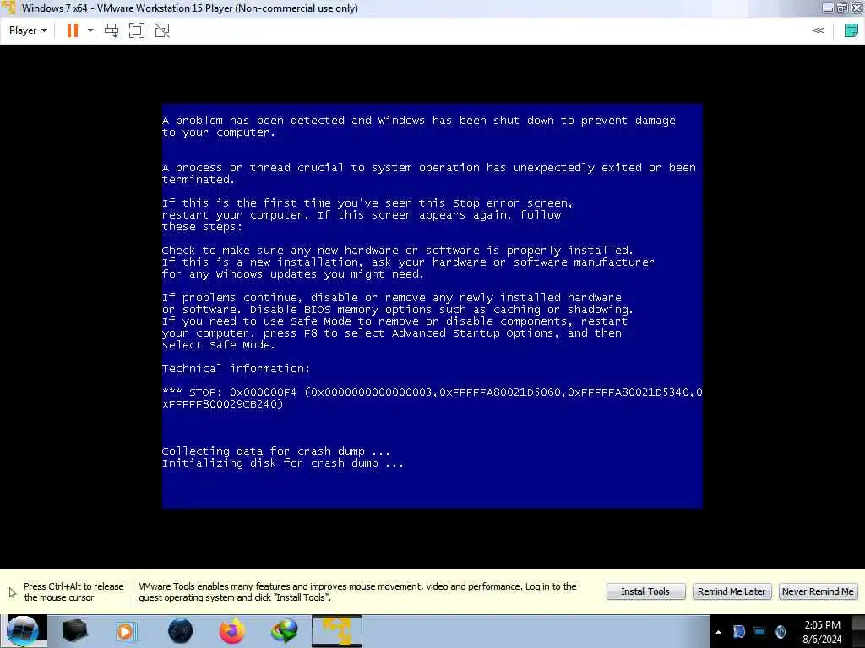
Task: Show hidden system tray icons
Action: pyautogui.click(x=718, y=632)
